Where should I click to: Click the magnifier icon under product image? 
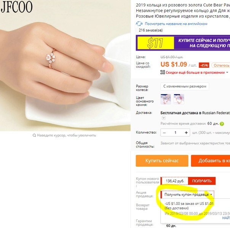[x=34, y=135]
